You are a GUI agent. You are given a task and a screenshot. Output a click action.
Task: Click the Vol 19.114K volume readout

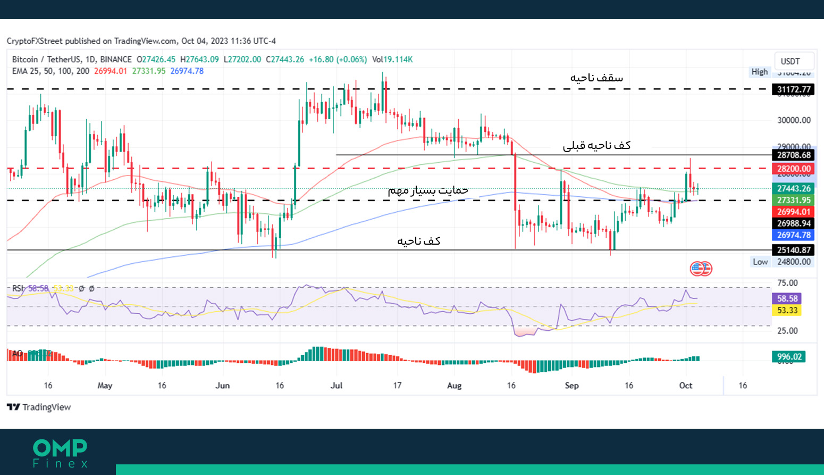pos(392,59)
